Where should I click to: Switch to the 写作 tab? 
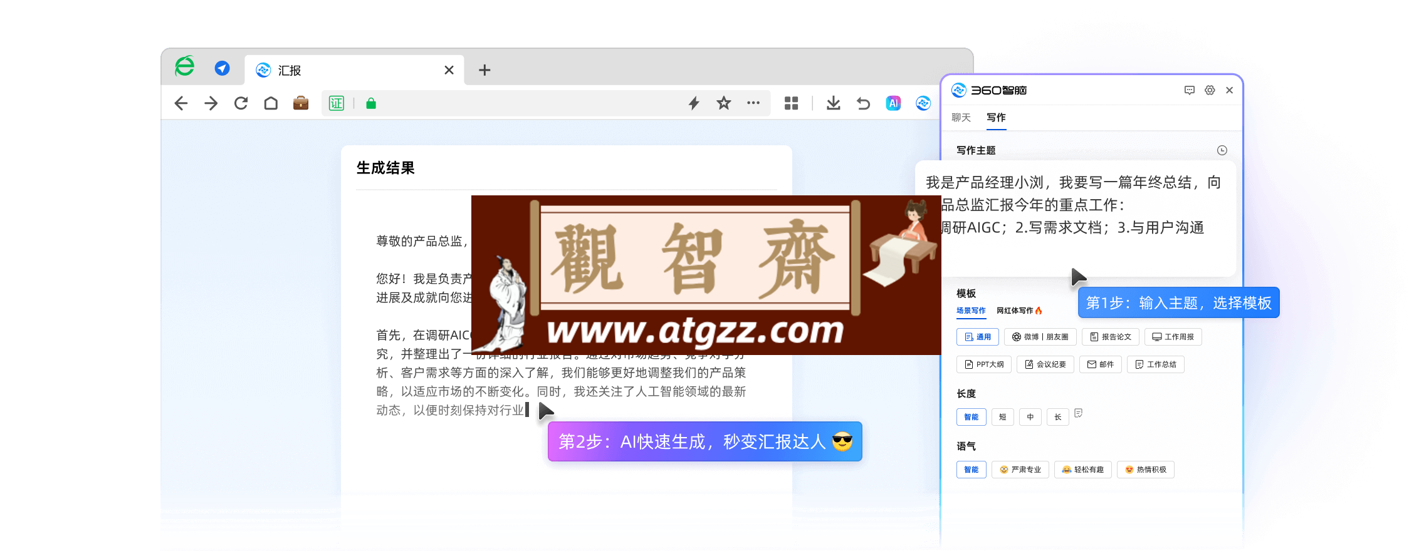coord(996,118)
